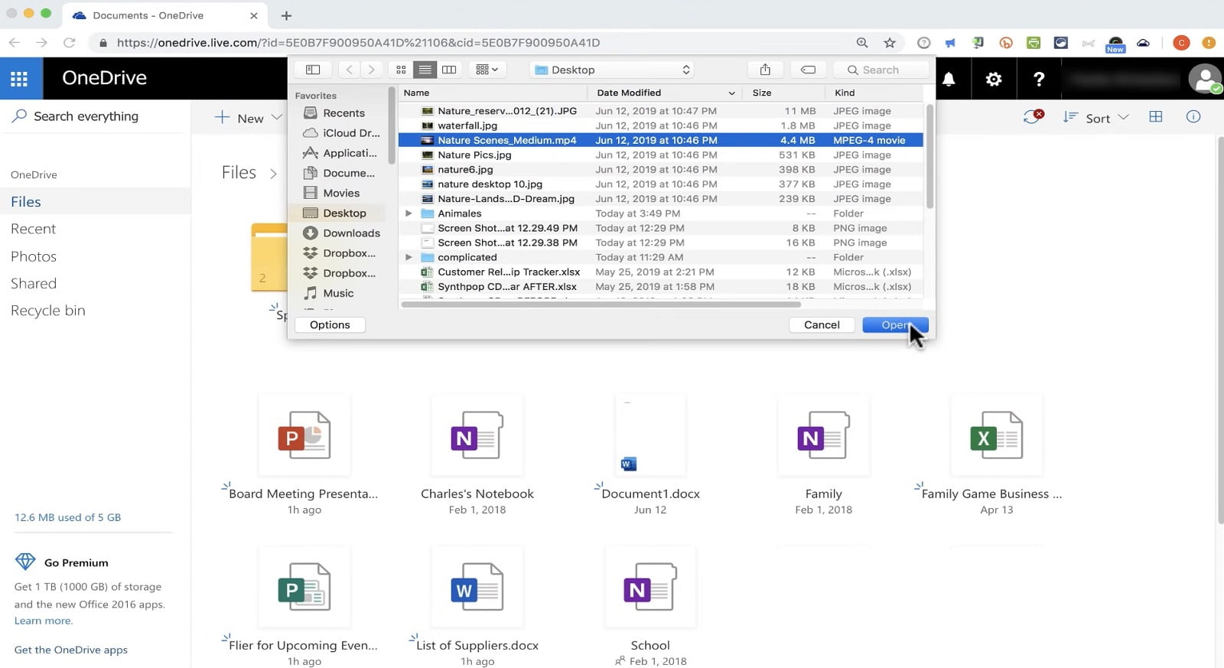Sort file list by Name column

pyautogui.click(x=493, y=93)
